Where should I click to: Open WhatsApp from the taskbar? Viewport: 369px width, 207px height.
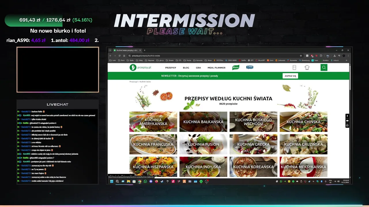(x=145, y=181)
